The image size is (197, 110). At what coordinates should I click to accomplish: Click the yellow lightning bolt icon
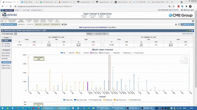click(x=6, y=21)
